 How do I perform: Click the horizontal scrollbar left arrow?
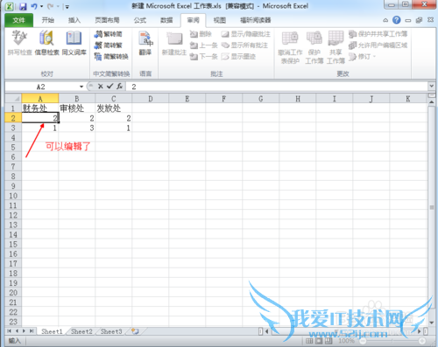[x=266, y=331]
